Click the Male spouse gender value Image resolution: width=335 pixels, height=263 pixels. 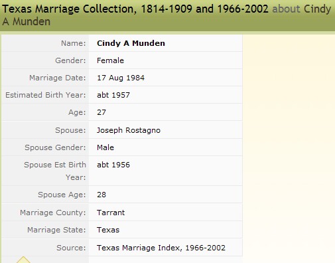105,147
